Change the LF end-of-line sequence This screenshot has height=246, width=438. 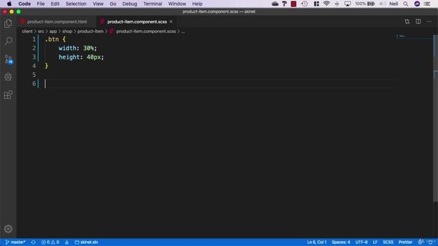coord(375,242)
